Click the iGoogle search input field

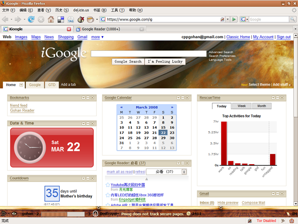click(x=149, y=54)
